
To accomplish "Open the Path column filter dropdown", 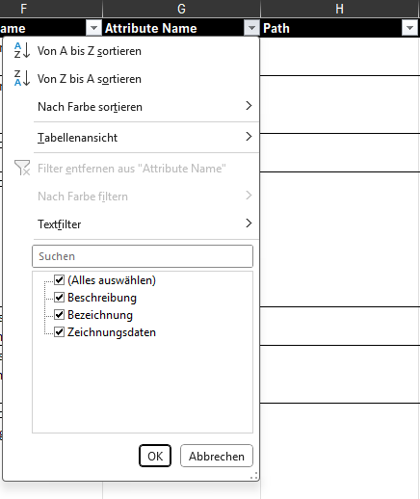I will 409,28.
